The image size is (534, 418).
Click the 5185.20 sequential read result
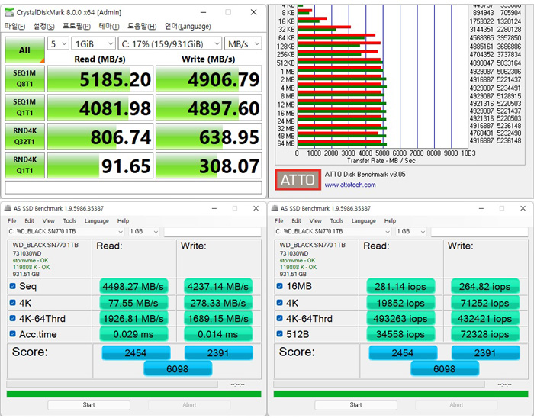[x=100, y=79]
